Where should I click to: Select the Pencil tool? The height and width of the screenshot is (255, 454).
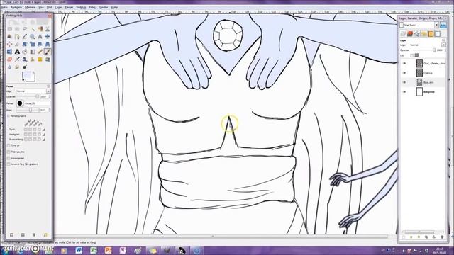(x=40, y=52)
